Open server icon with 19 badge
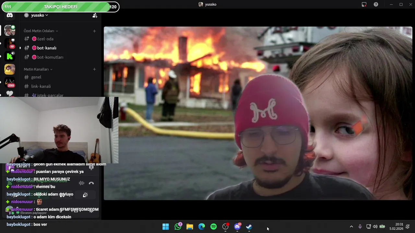The width and height of the screenshot is (415, 233). click(10, 43)
